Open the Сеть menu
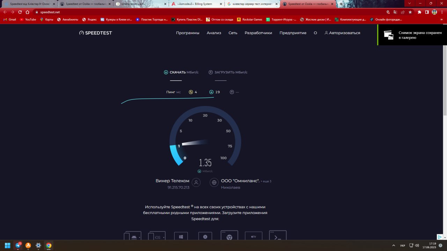Viewport: 447px width, 251px height. (233, 33)
